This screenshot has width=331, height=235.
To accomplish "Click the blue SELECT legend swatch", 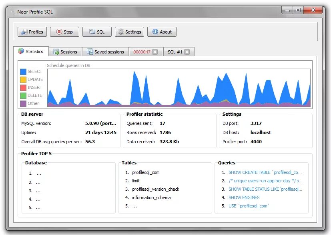I will (23, 72).
